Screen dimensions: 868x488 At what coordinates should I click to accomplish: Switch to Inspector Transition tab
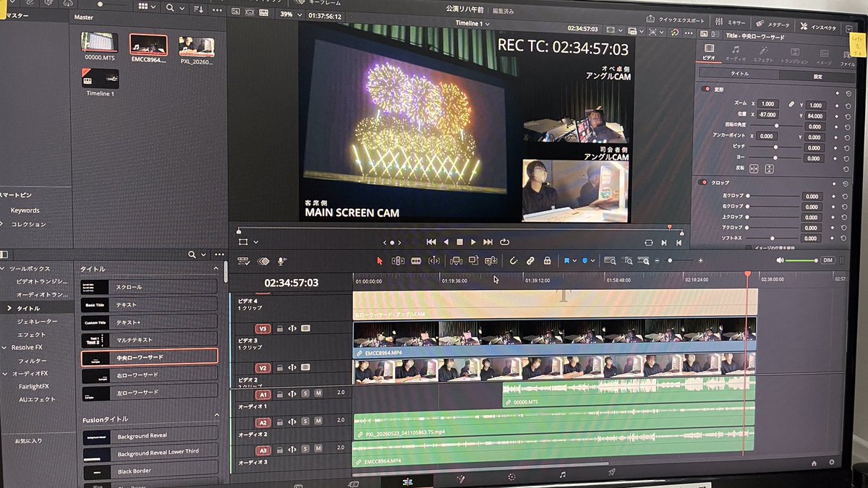(794, 55)
